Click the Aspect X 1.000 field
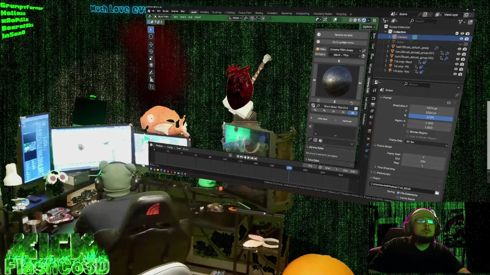490x275 pixels. coord(430,123)
